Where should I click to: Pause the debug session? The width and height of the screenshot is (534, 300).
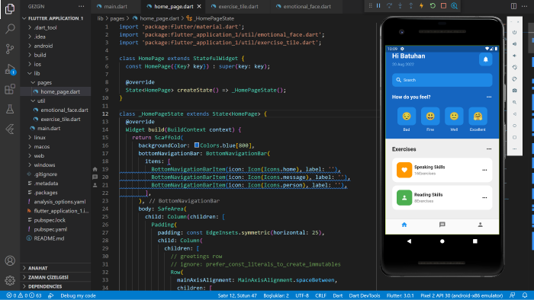(x=378, y=6)
